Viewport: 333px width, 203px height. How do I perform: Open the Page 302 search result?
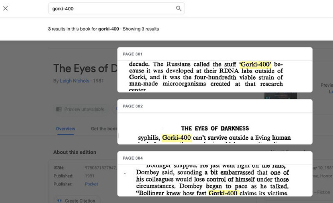(x=214, y=128)
